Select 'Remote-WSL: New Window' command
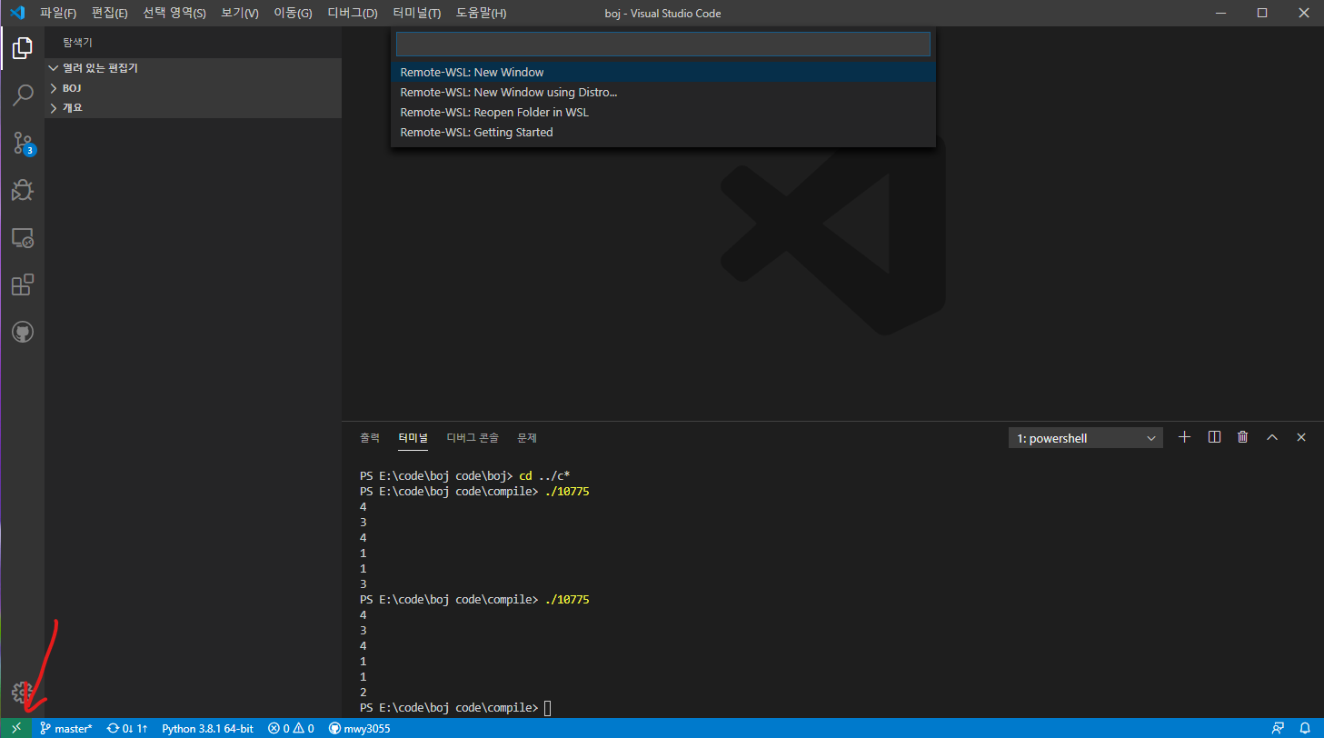 663,72
